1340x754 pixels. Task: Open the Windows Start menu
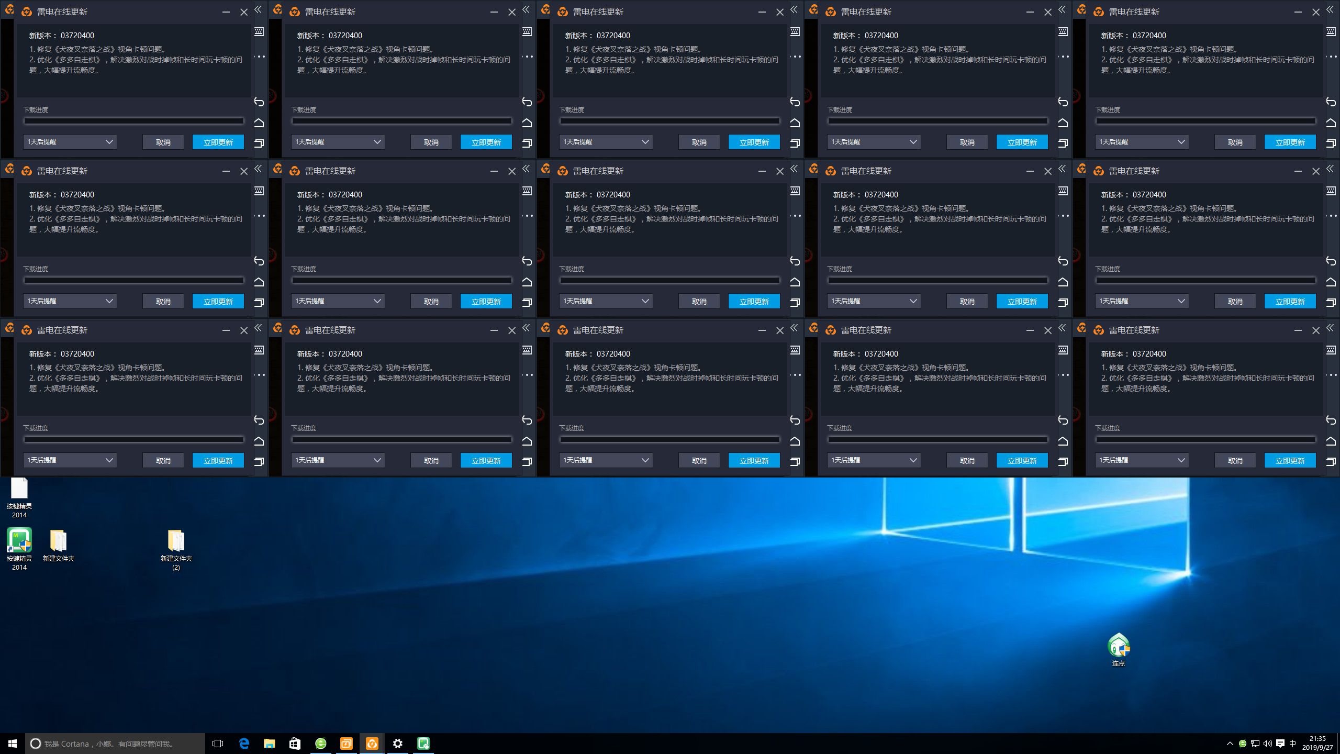click(x=13, y=744)
